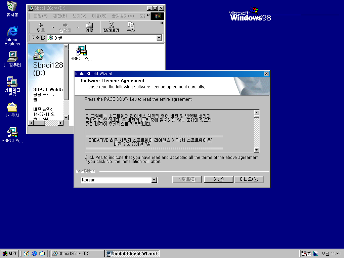Open Internet Explorer from quick launch
344x258 pixels.
[34, 254]
